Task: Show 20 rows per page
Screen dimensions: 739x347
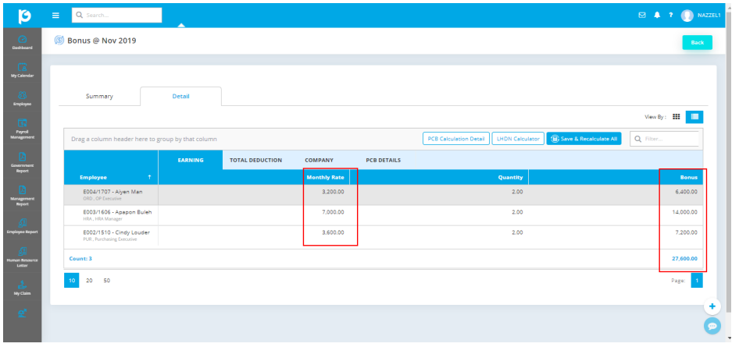Action: pos(89,280)
